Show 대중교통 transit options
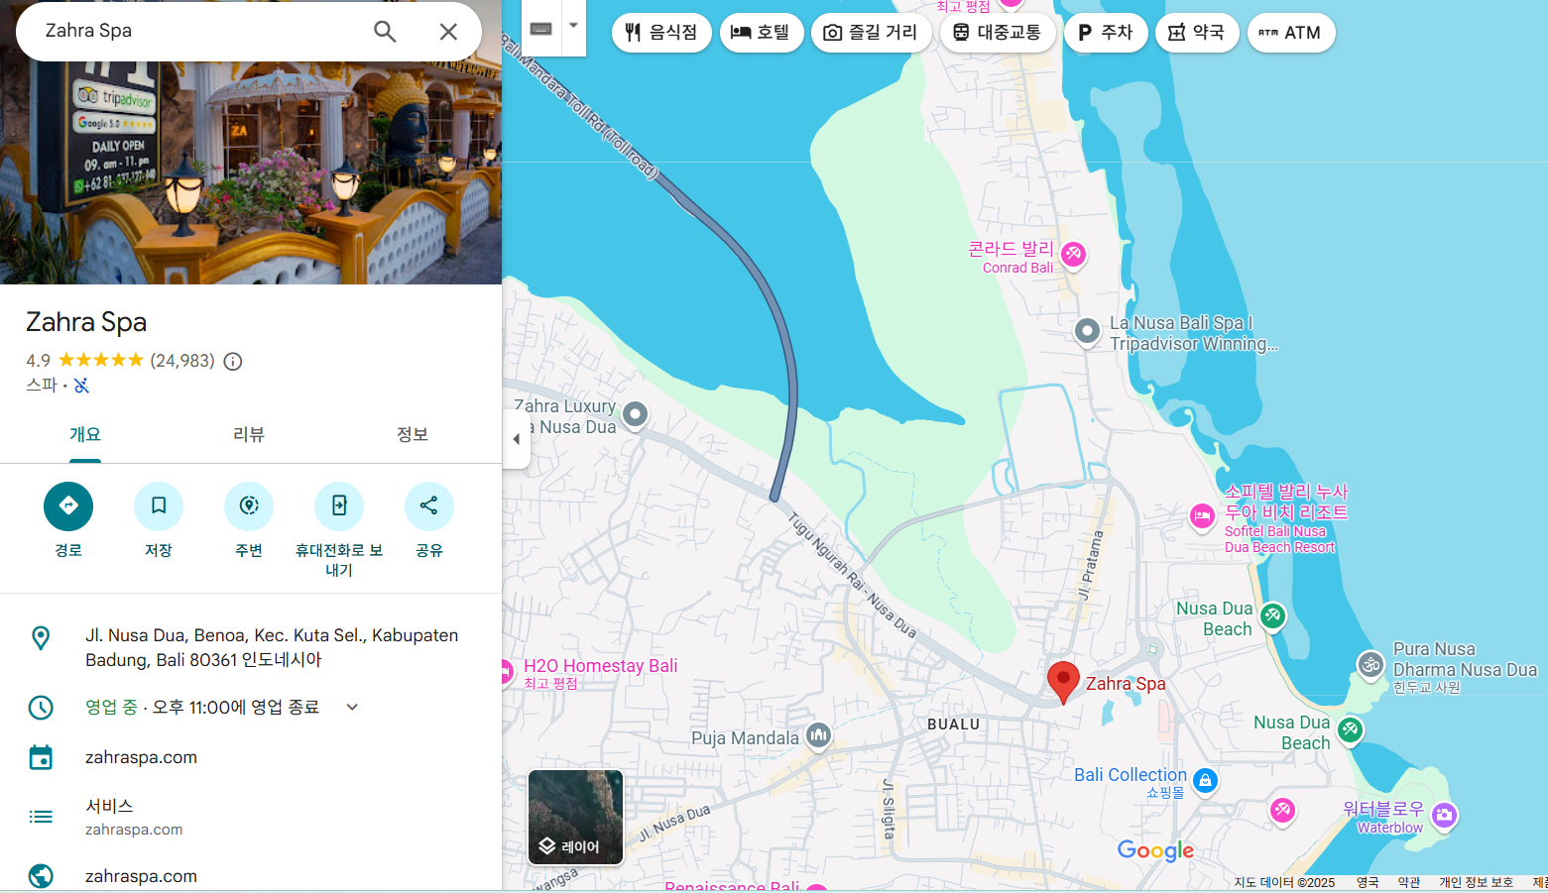This screenshot has width=1548, height=893. 997,33
